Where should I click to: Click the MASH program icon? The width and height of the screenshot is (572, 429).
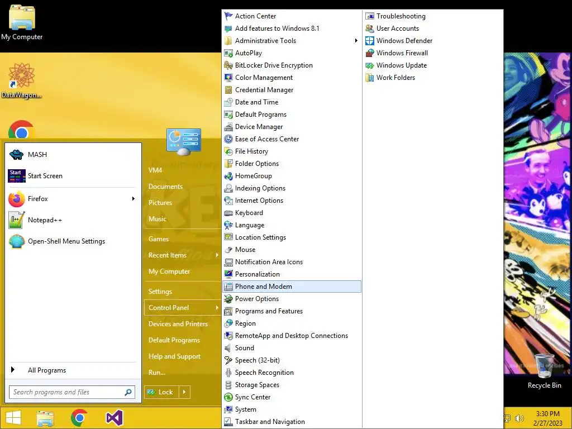pos(16,155)
